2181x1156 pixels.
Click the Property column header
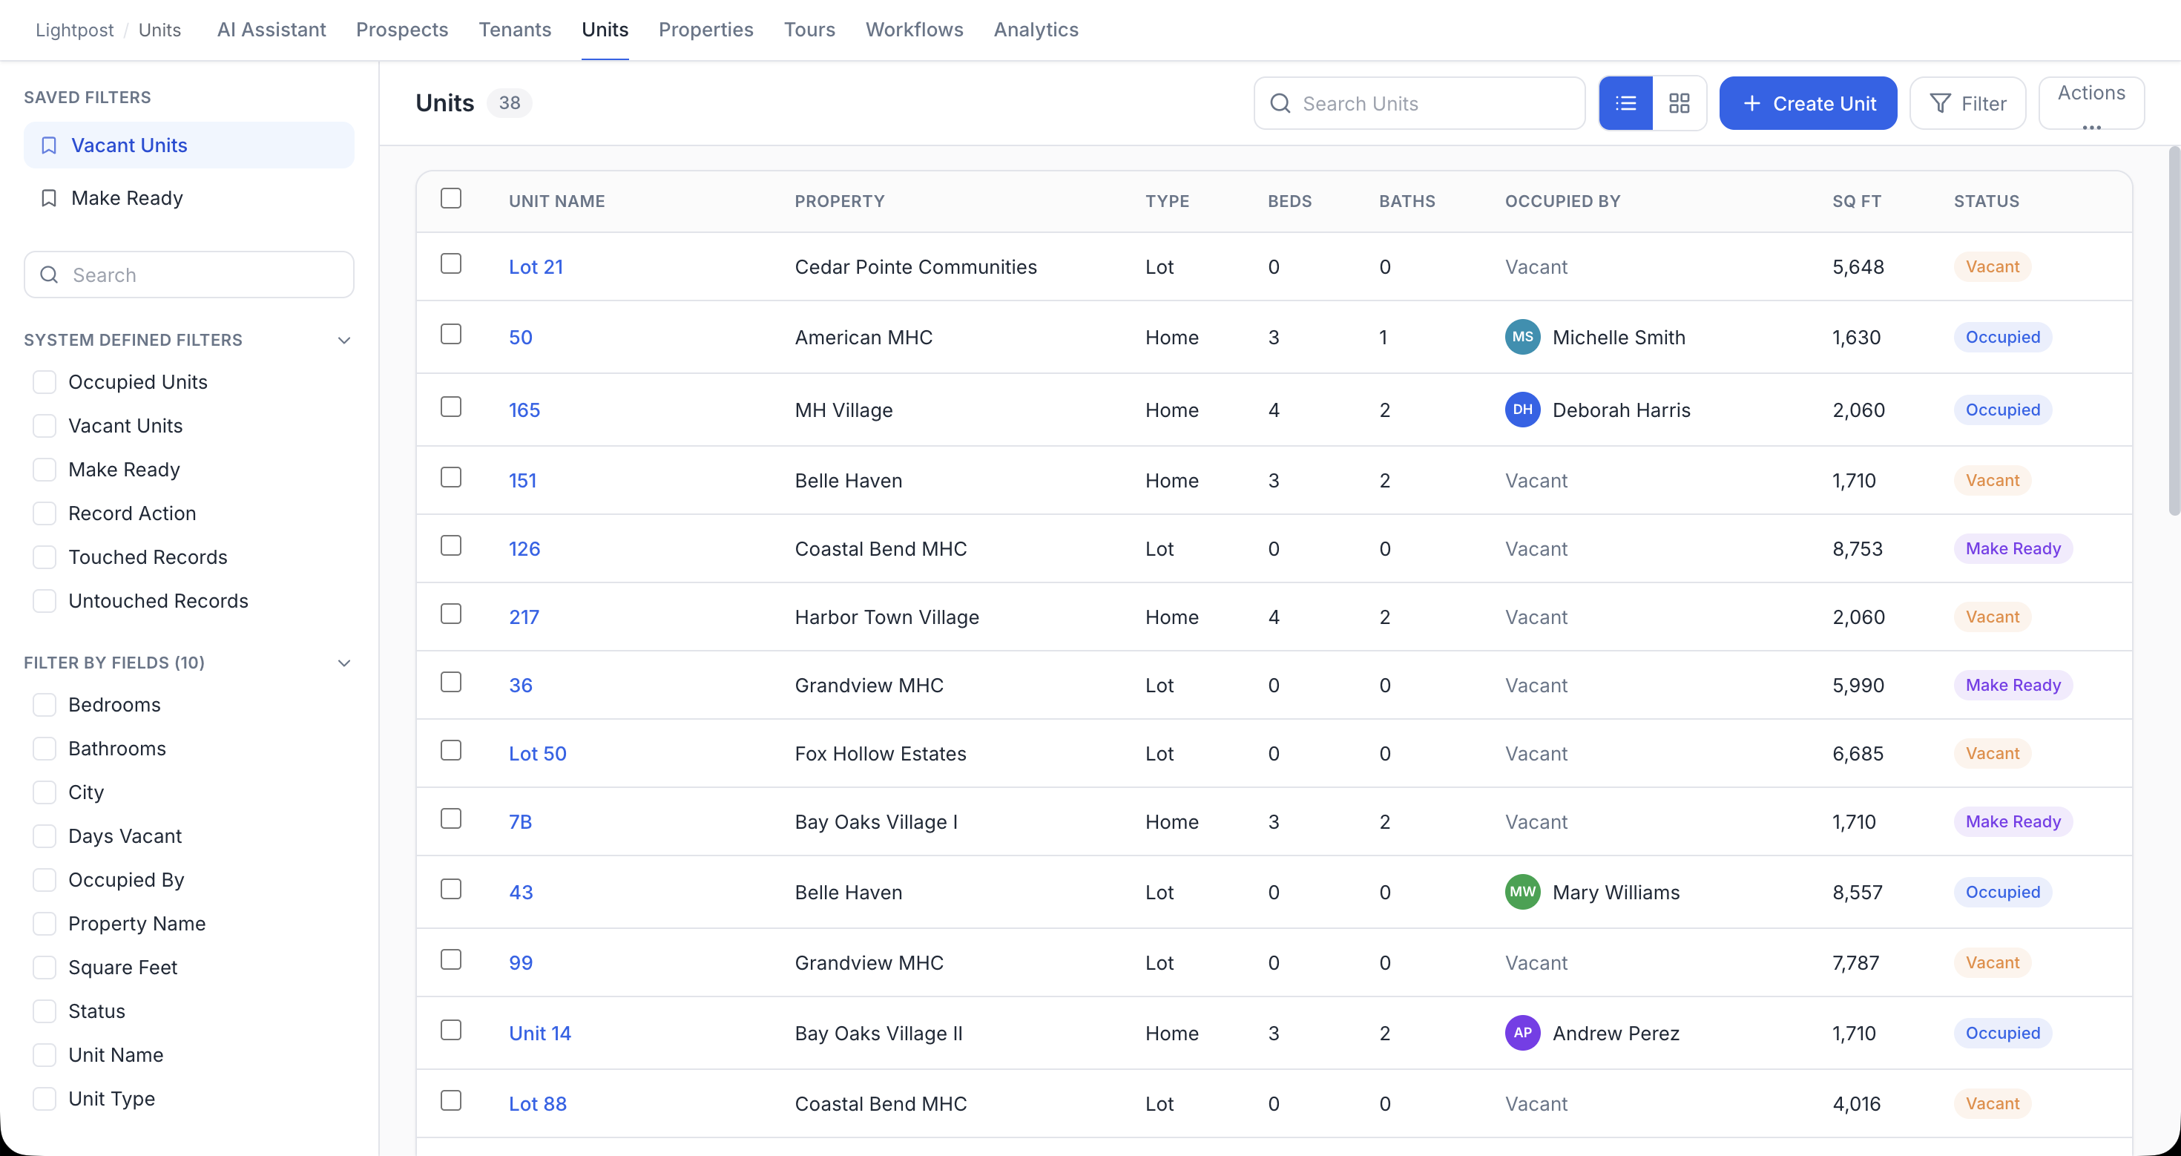(839, 202)
